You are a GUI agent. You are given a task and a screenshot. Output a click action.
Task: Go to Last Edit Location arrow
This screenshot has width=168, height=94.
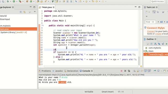(93, 1)
